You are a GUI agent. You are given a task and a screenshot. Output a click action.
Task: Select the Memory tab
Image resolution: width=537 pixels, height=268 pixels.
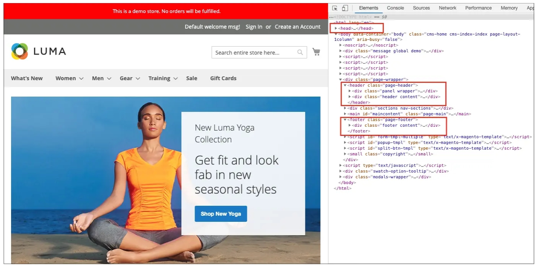click(509, 8)
